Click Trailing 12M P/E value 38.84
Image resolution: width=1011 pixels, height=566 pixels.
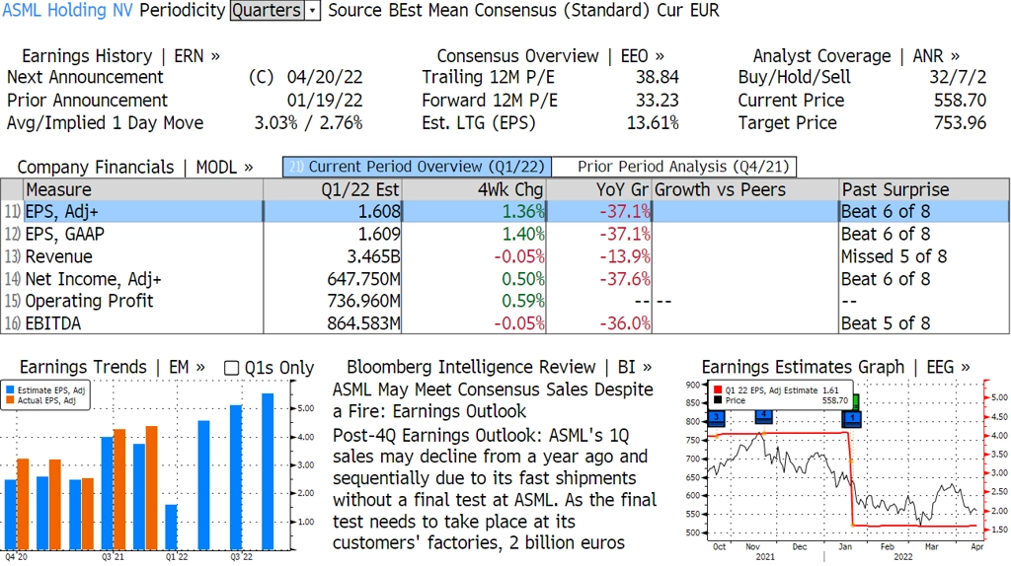[x=657, y=77]
